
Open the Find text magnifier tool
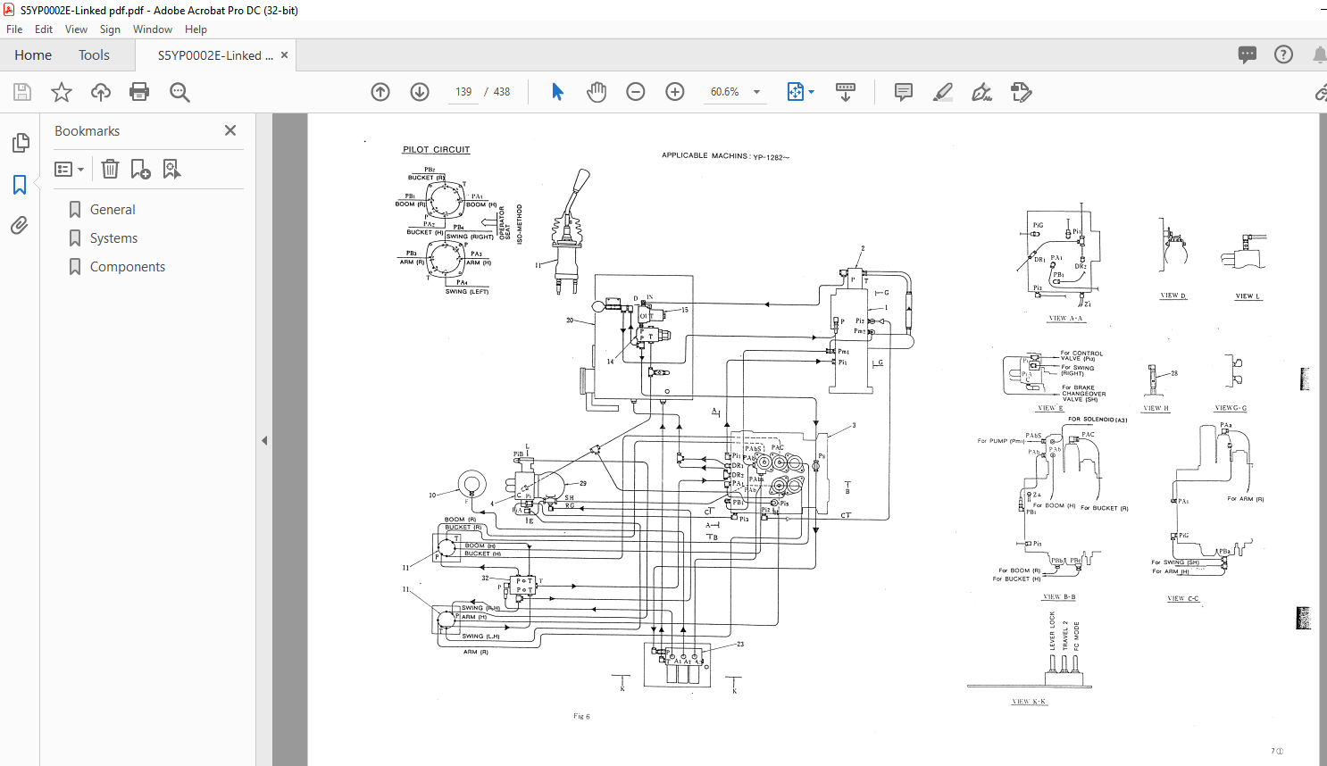(179, 92)
